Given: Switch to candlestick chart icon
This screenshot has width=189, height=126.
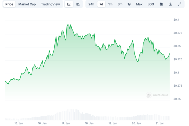Looking at the screenshot, I should pyautogui.click(x=78, y=4).
